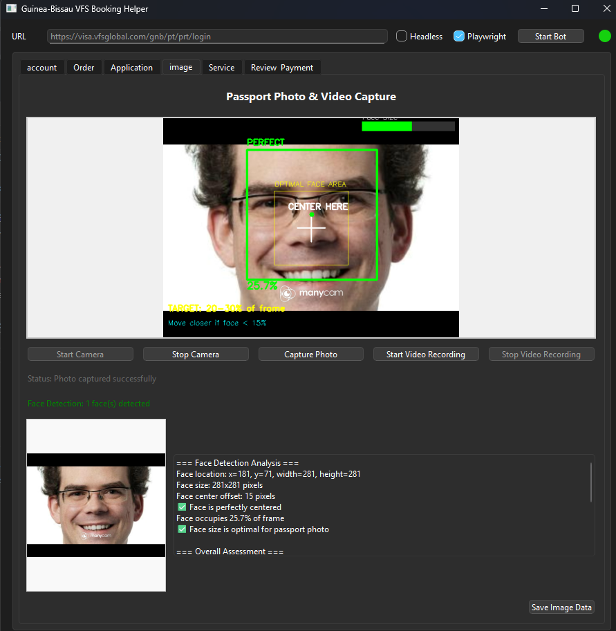Select the image tab
The image size is (616, 631).
[180, 67]
